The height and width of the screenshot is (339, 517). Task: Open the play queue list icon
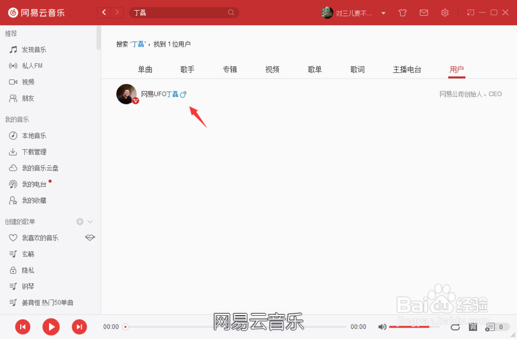(x=490, y=327)
